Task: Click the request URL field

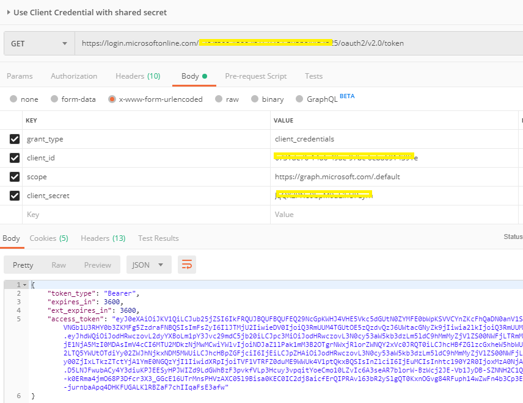Action: point(299,43)
